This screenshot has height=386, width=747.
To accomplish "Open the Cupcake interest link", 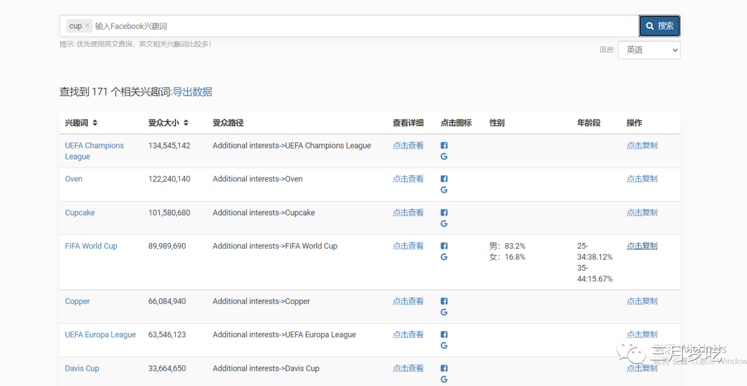I will (80, 213).
